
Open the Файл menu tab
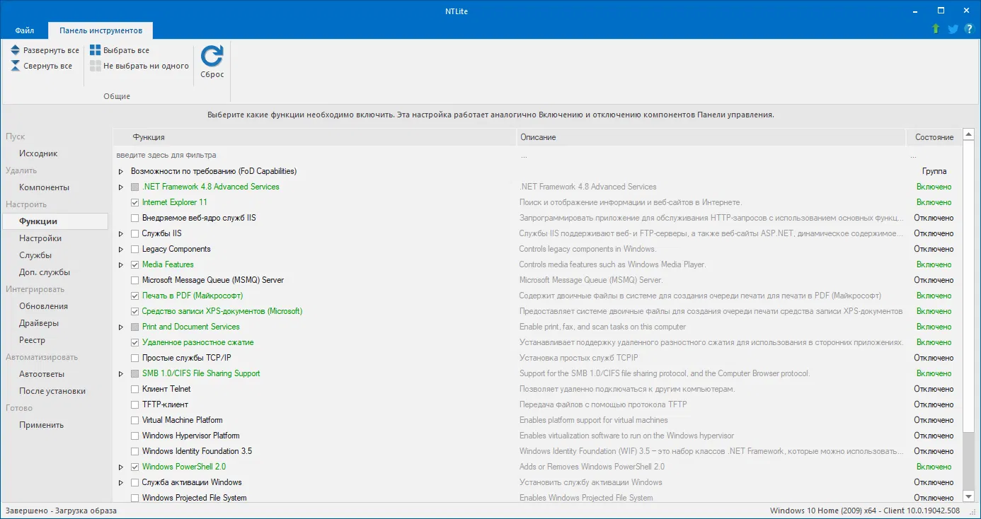[25, 30]
